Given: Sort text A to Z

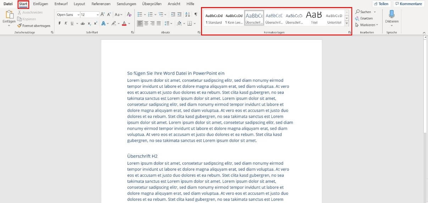Looking at the screenshot, I should (188, 15).
